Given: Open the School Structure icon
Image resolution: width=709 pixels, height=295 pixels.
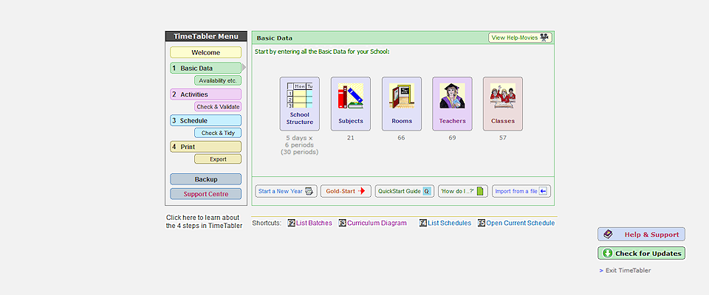Looking at the screenshot, I should pyautogui.click(x=299, y=95).
